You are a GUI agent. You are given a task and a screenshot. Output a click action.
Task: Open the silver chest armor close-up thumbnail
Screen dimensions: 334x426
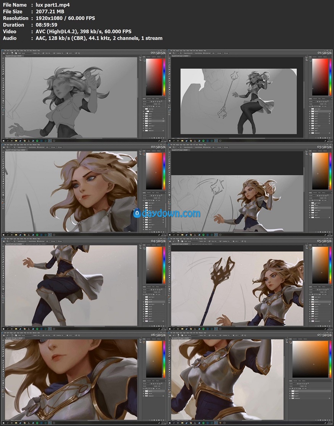(x=250, y=378)
